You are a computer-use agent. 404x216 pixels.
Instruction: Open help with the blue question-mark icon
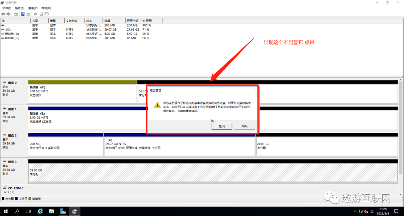(23, 14)
